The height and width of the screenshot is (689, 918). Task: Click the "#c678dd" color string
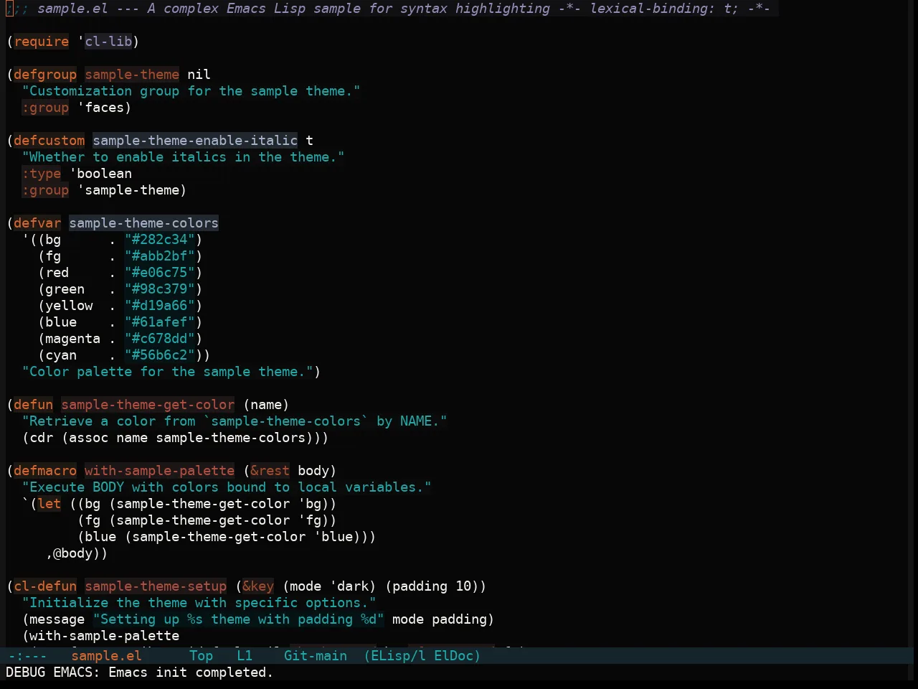(x=159, y=339)
